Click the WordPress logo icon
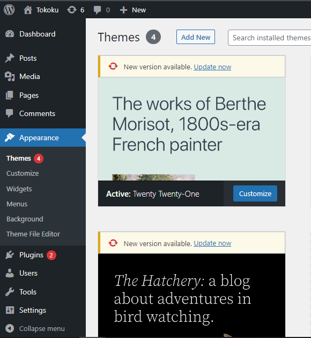Viewport: 311px width, 338px height. tap(9, 10)
